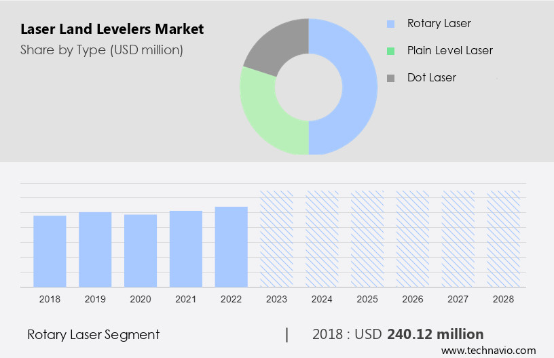Viewport: 554px width, 358px height.
Task: Select the 2020 bar in the bar chart
Action: [141, 250]
